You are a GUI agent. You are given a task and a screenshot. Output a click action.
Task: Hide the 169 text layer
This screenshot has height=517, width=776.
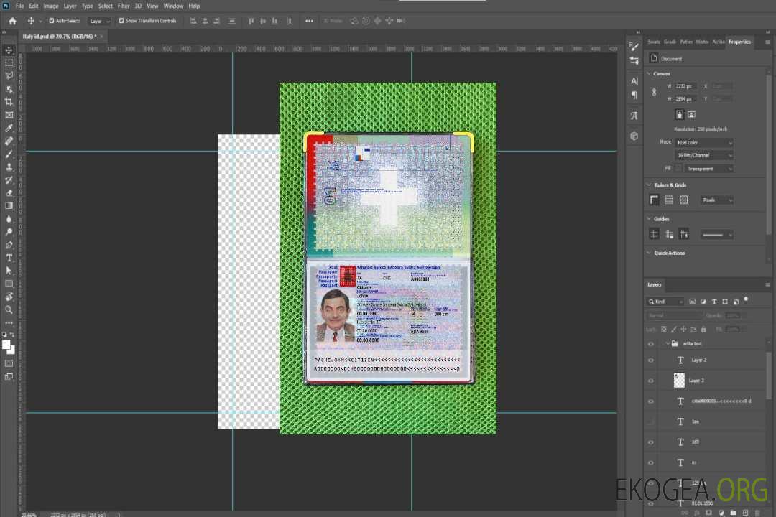[651, 442]
